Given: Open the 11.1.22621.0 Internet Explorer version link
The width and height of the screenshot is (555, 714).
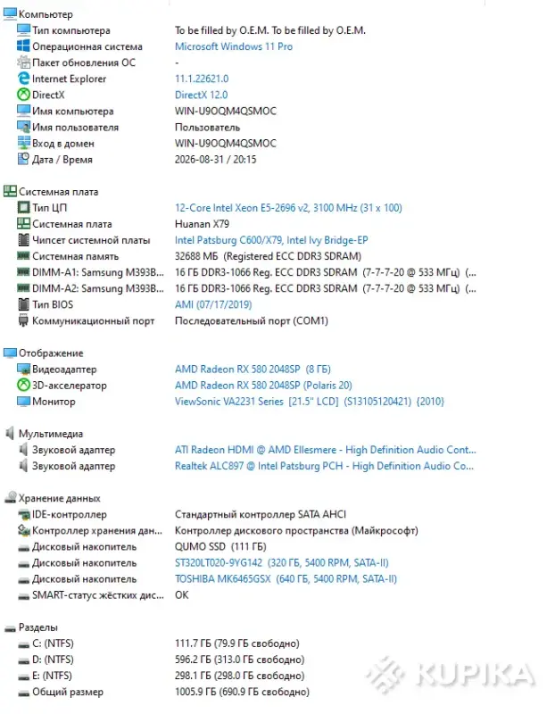Looking at the screenshot, I should tap(202, 79).
